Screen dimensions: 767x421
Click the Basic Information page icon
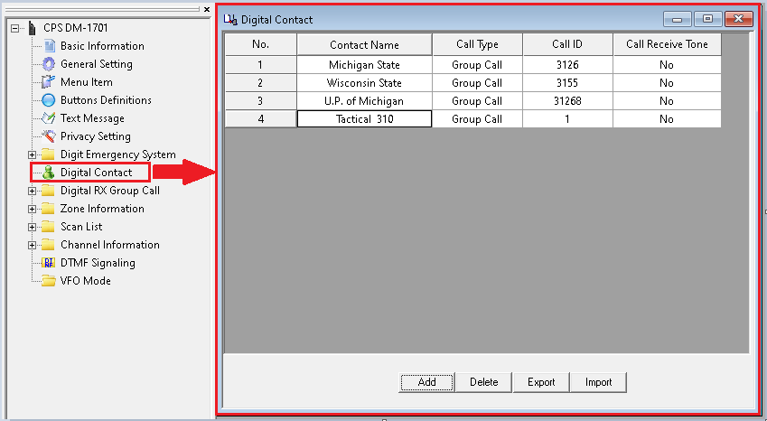point(50,46)
